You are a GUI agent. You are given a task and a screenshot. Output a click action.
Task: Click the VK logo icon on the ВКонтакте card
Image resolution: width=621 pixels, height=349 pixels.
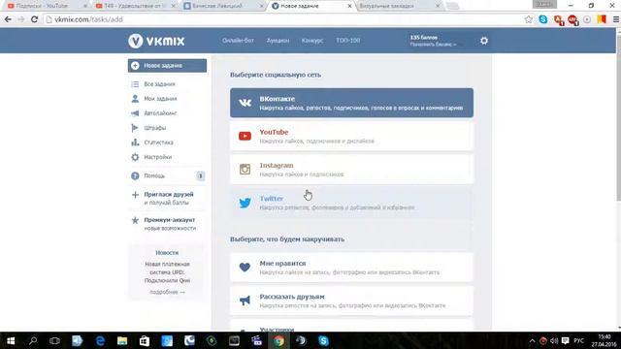245,103
